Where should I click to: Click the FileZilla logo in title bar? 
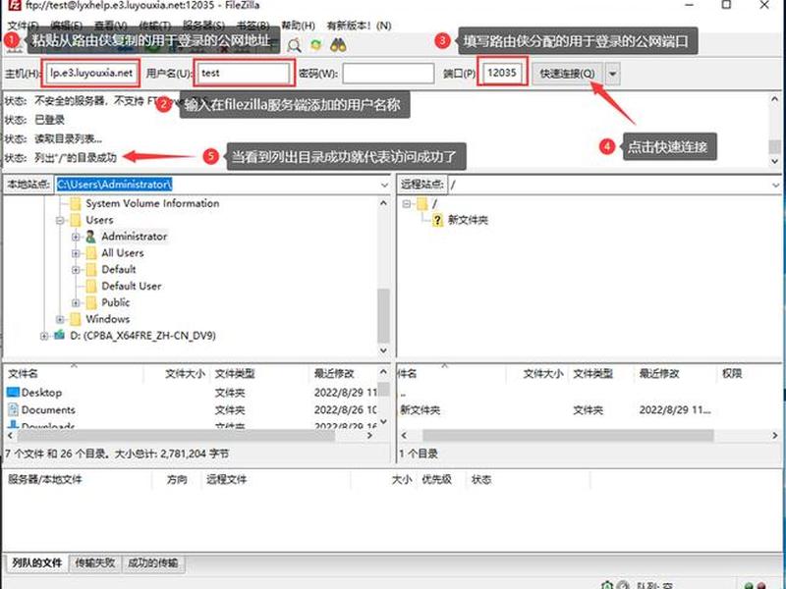tap(14, 5)
